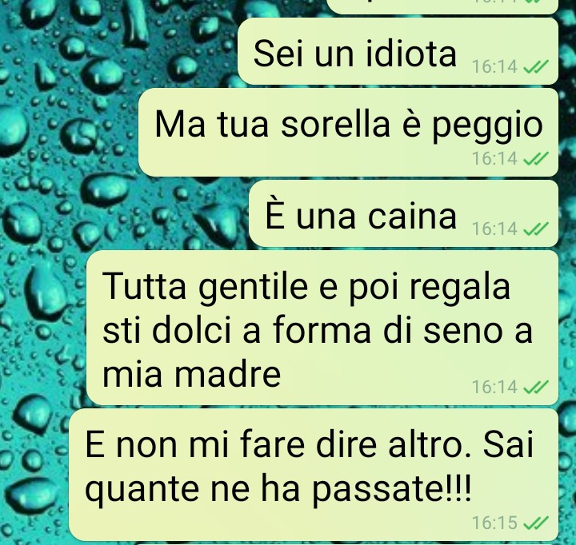Tap the 16:14 timestamp on 'Sei un idiota'

495,67
